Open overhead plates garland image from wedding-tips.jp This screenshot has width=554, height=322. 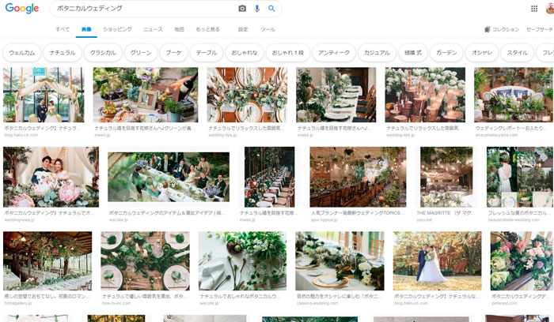[x=247, y=95]
